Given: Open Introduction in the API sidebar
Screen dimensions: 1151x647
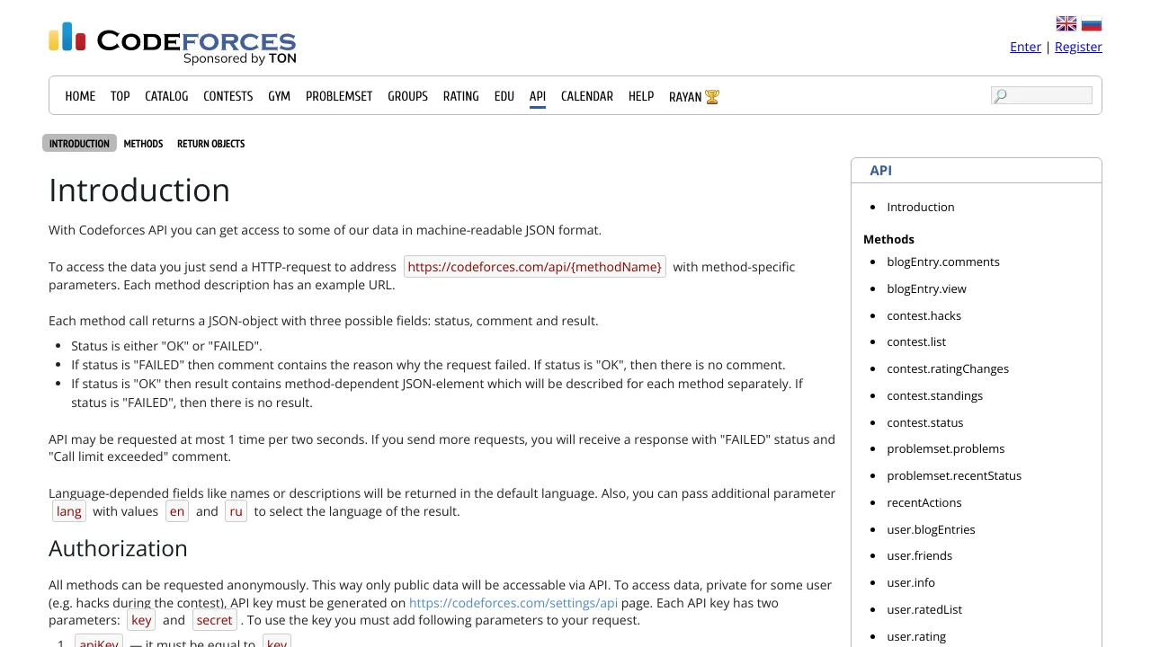Looking at the screenshot, I should 921,207.
